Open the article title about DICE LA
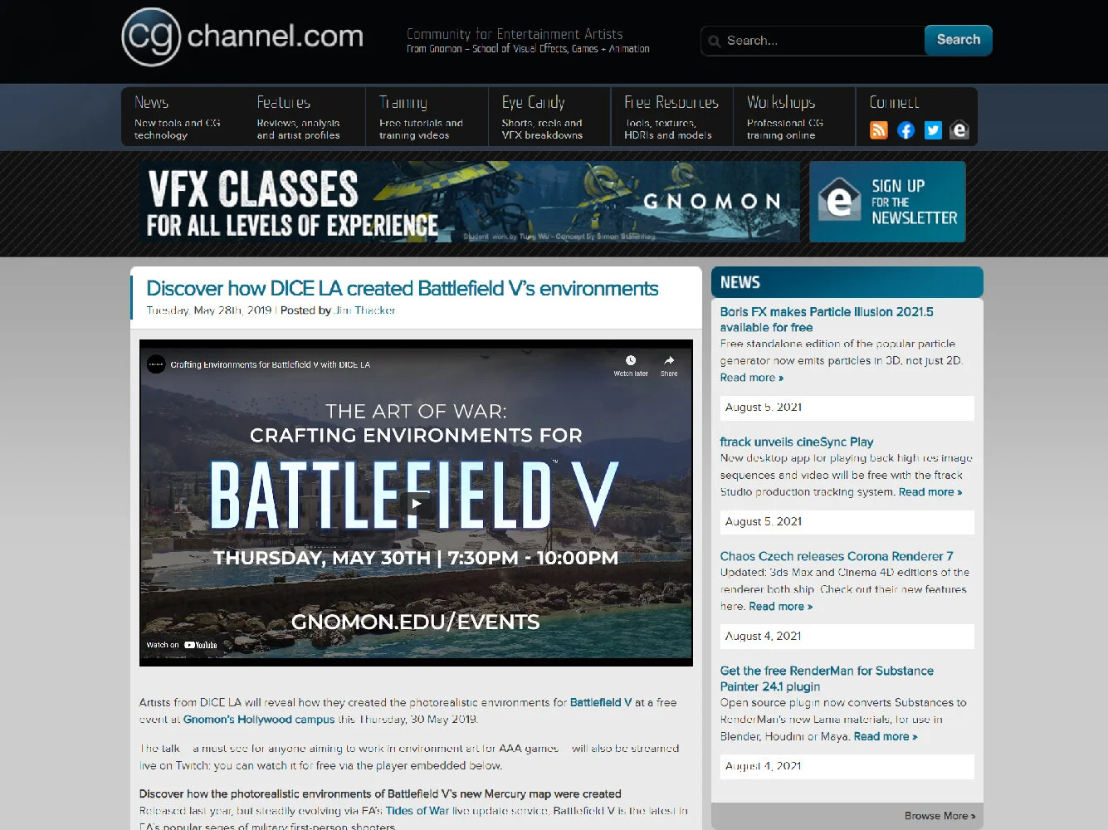 pyautogui.click(x=403, y=288)
